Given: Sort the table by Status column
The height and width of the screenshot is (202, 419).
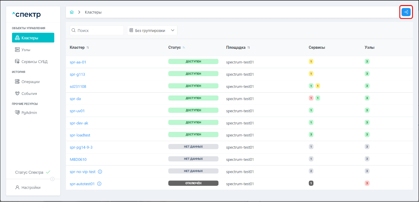Looking at the screenshot, I should point(184,48).
